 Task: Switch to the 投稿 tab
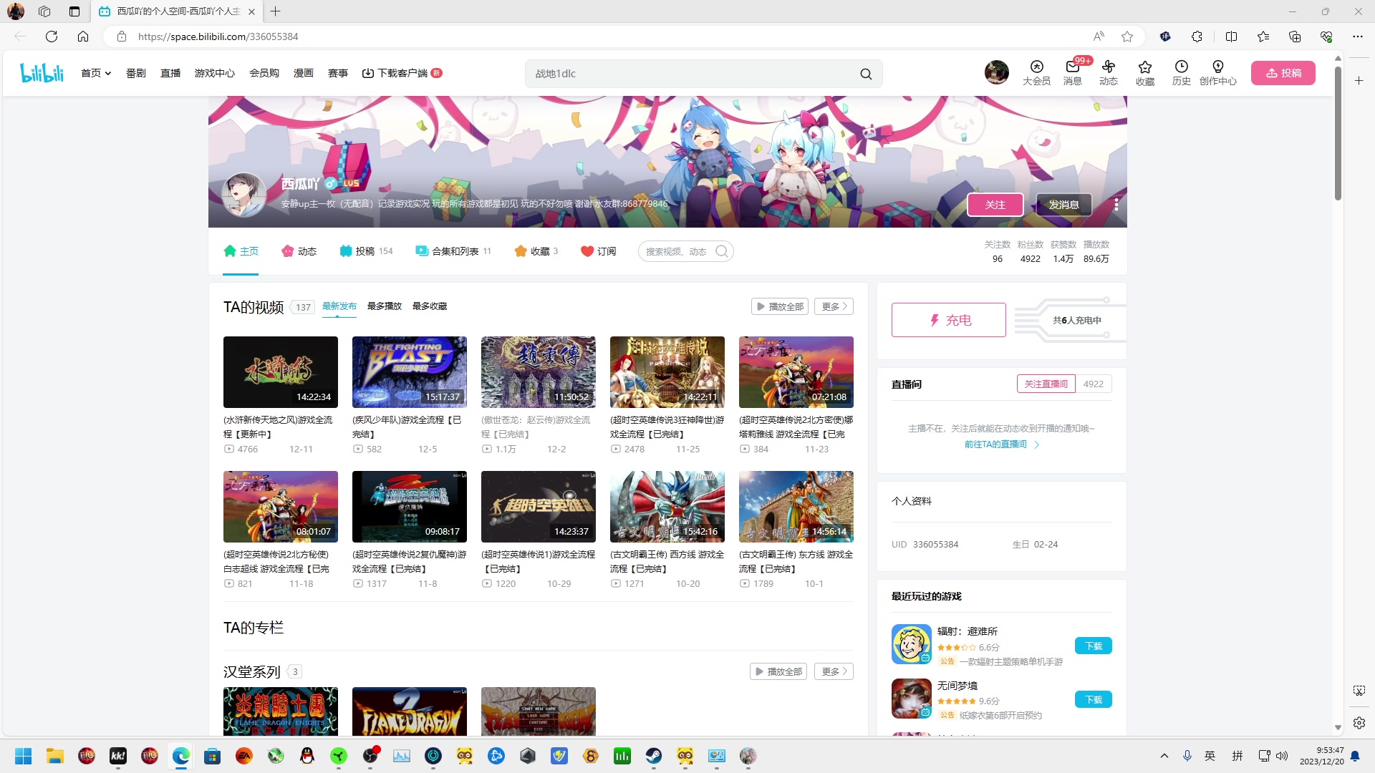tap(366, 251)
